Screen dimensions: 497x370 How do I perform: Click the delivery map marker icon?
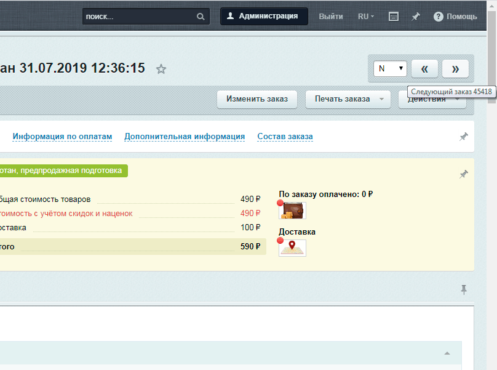(x=293, y=247)
